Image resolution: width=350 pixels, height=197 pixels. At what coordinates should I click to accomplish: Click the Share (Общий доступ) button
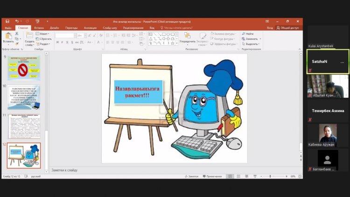(x=289, y=28)
